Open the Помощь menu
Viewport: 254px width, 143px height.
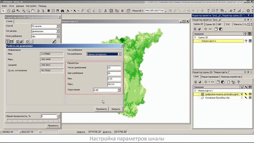[42, 6]
